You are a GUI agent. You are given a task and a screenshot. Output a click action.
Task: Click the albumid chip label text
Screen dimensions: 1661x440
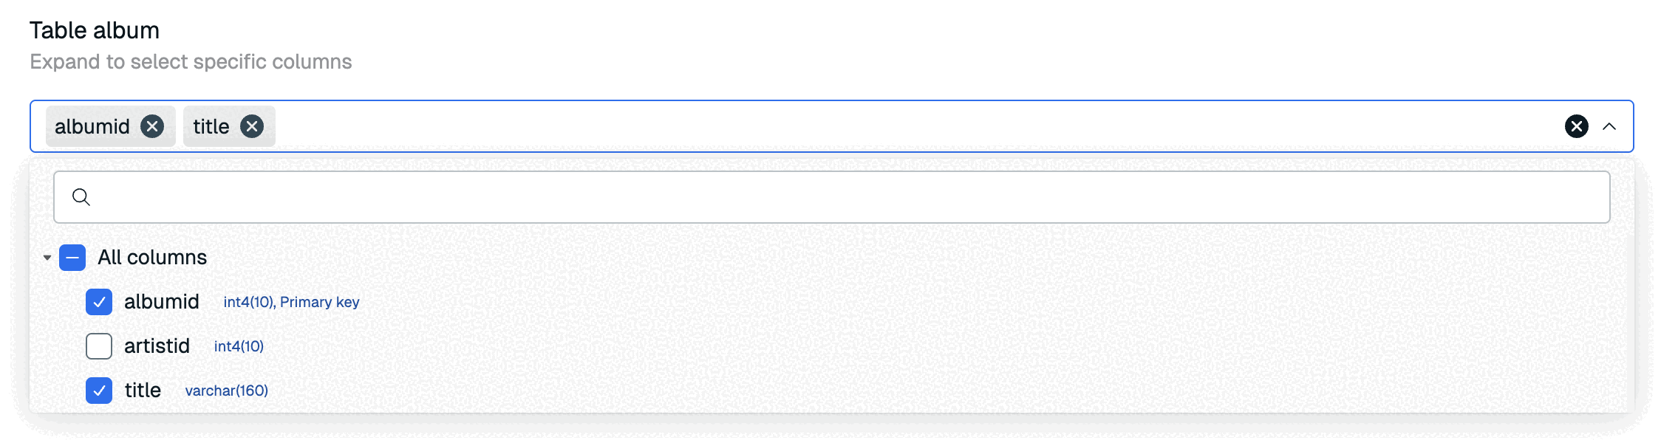[92, 126]
